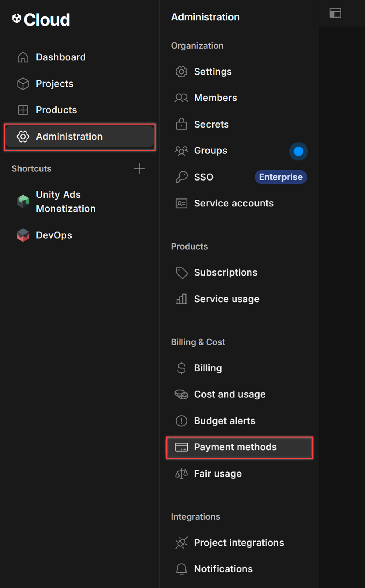Open Project integrations

[239, 543]
